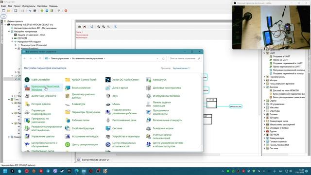This screenshot has width=311, height=175.
Task: Open Steam from the taskbar
Action: click(62, 171)
